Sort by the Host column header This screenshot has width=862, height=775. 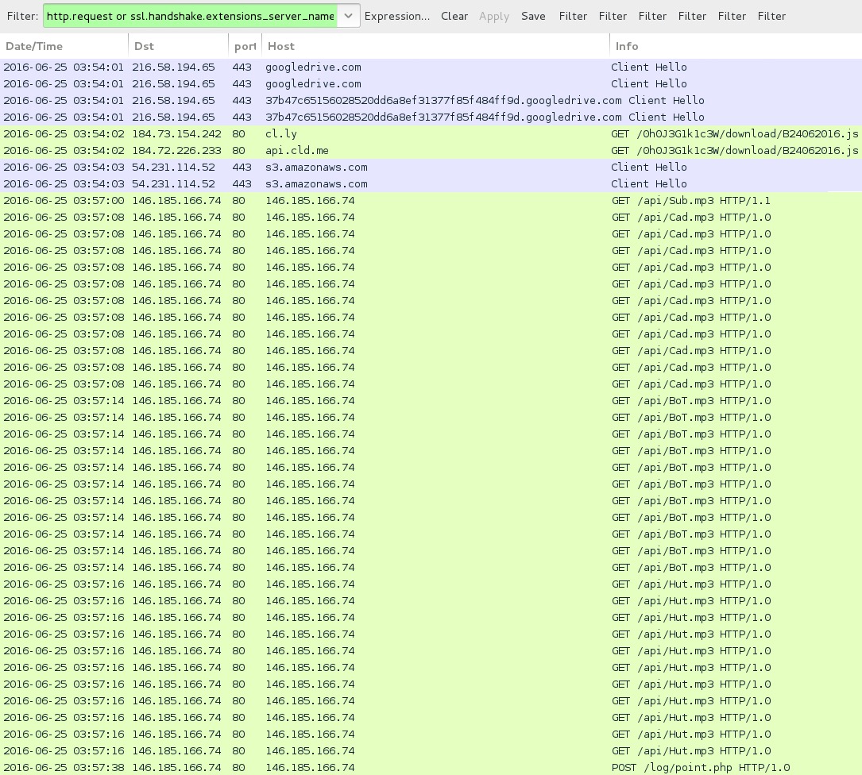435,46
